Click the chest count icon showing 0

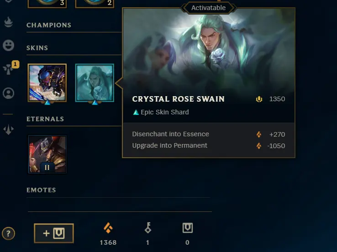(188, 228)
